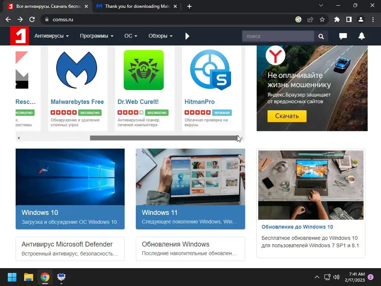Open the Dr.Web CureIt! green bug icon
The height and width of the screenshot is (286, 381).
[144, 70]
